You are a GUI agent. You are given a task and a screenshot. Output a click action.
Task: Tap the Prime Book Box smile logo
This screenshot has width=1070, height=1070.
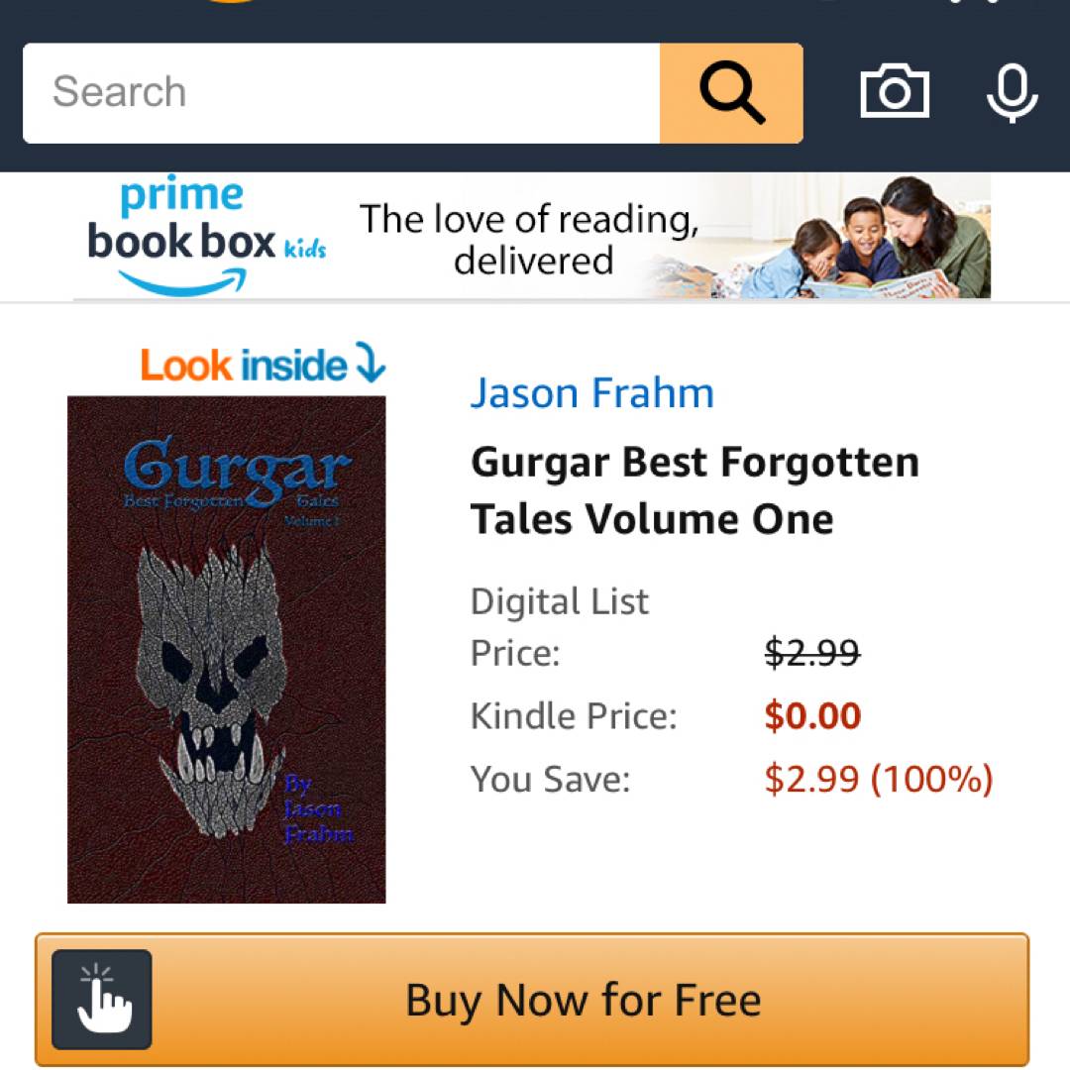(x=182, y=281)
